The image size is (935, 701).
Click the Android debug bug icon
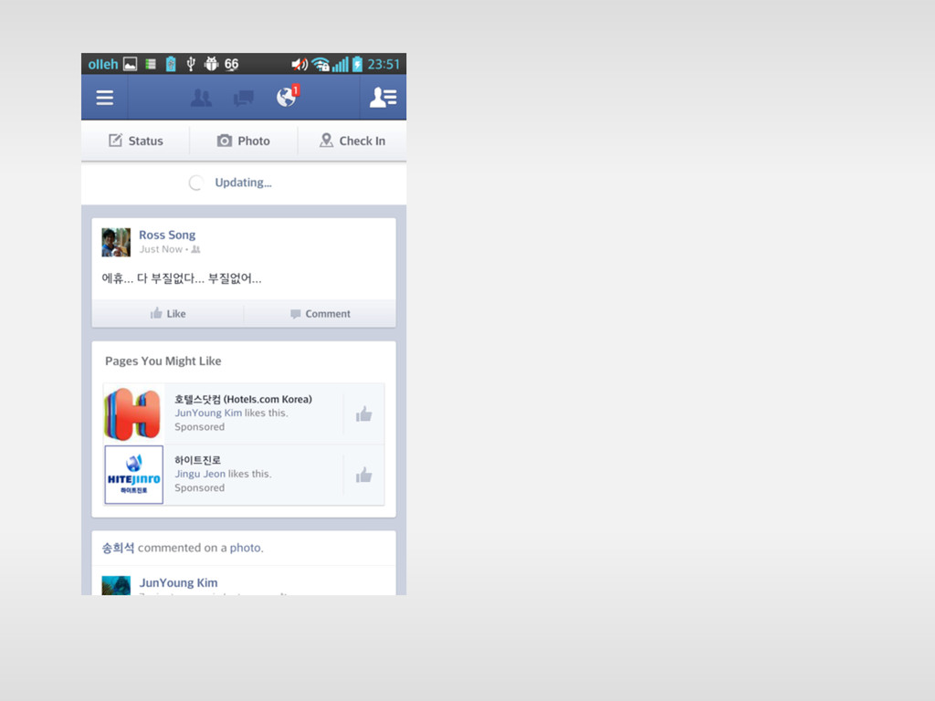(211, 64)
